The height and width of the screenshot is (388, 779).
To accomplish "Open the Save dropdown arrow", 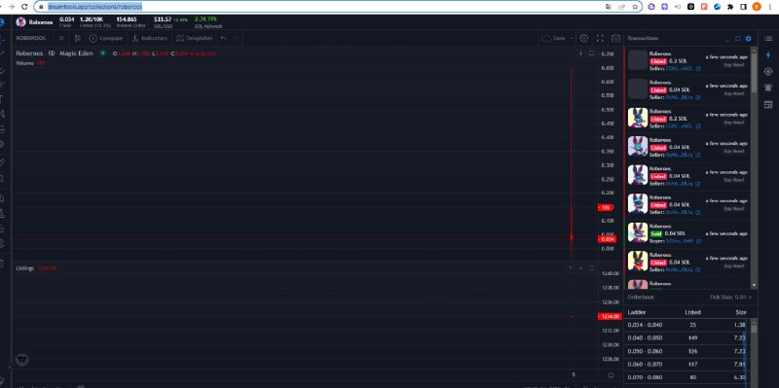I will (572, 38).
